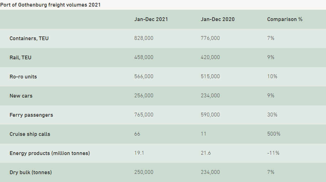Click the 30% ferry passengers comparison value
The width and height of the screenshot is (326, 182).
point(272,115)
